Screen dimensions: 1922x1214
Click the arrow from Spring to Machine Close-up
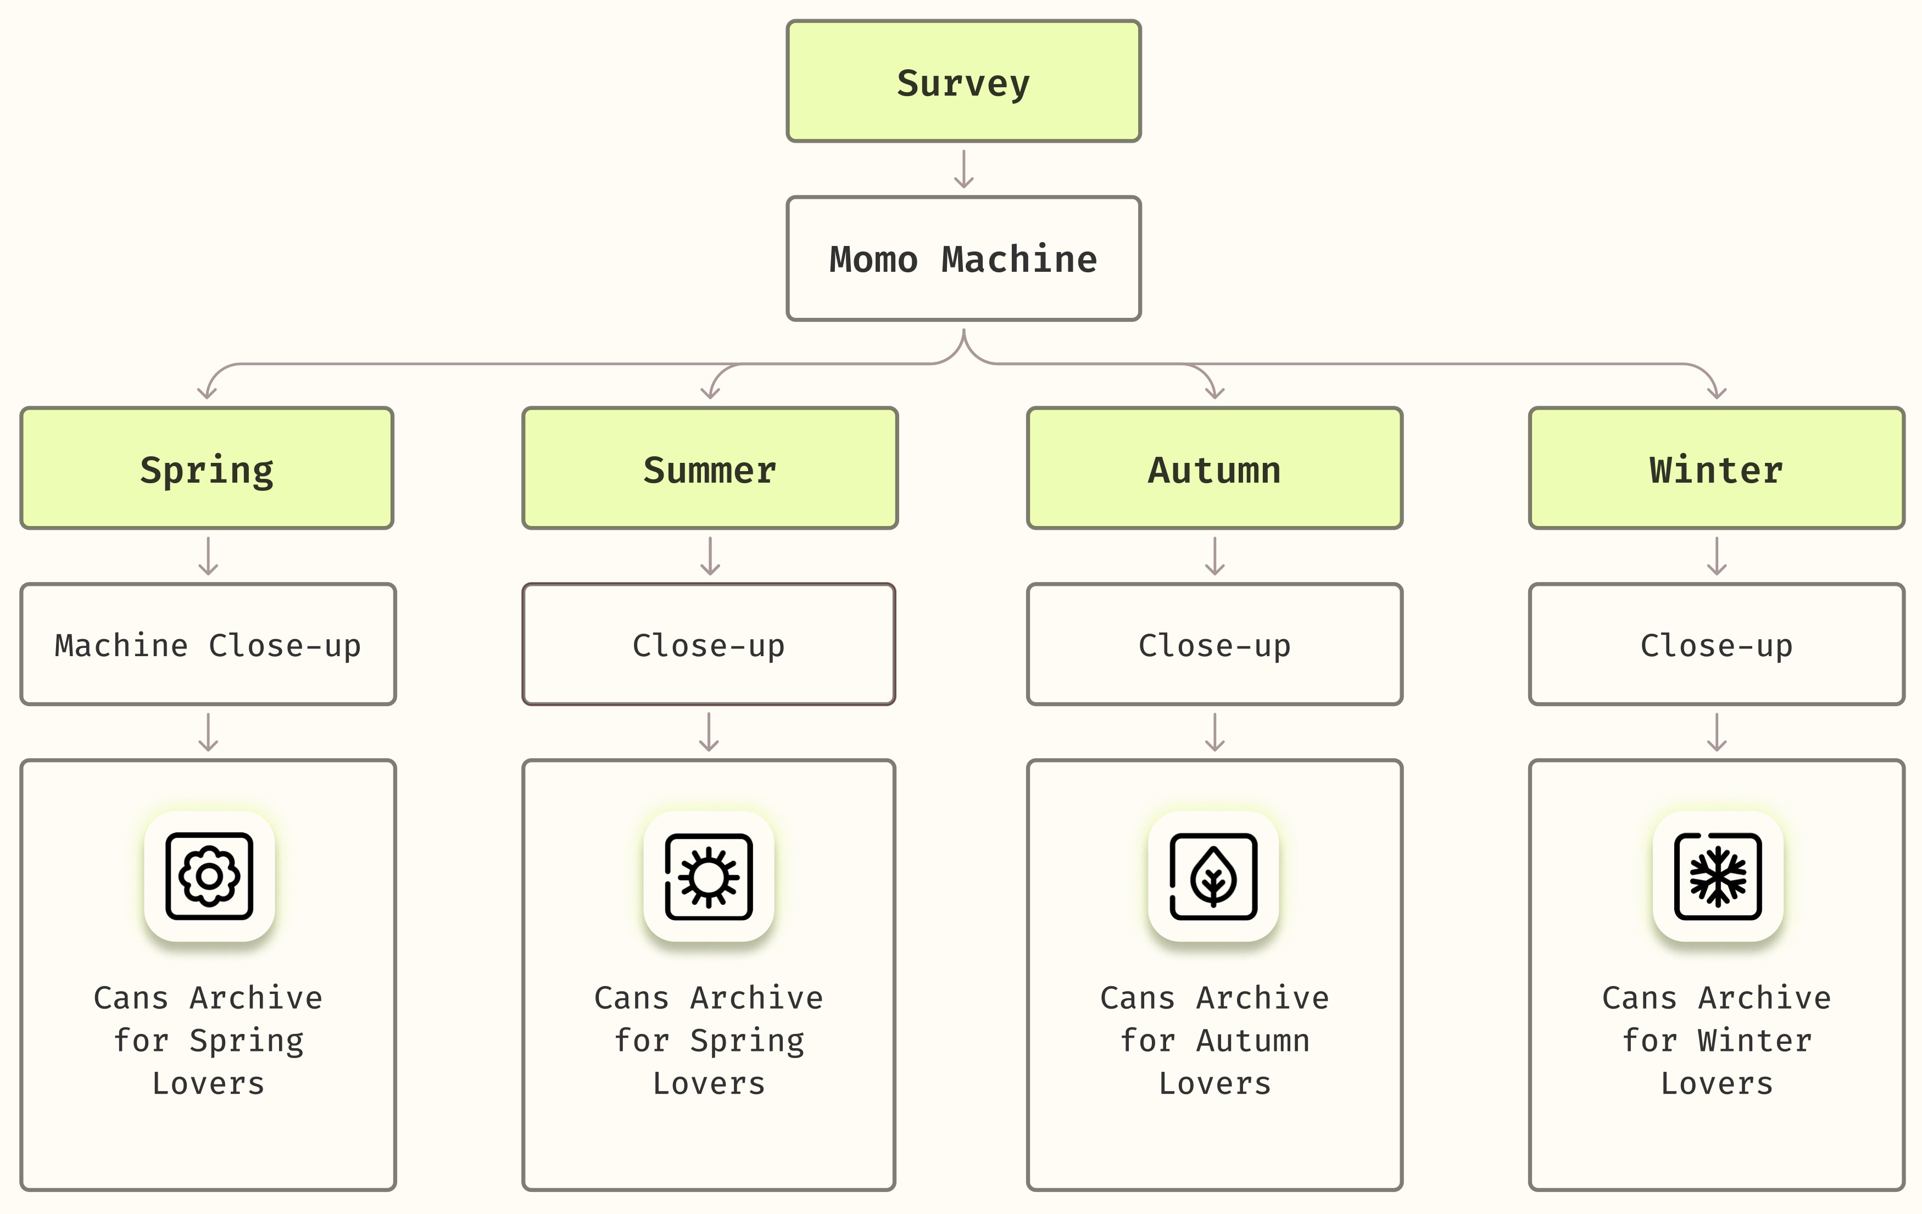point(208,556)
